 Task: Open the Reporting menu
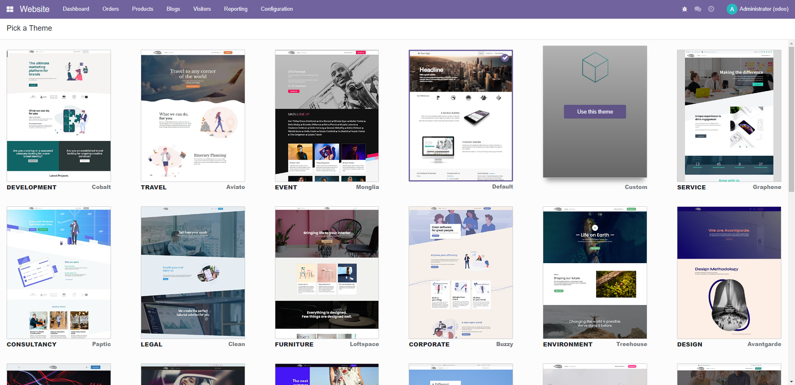coord(235,9)
